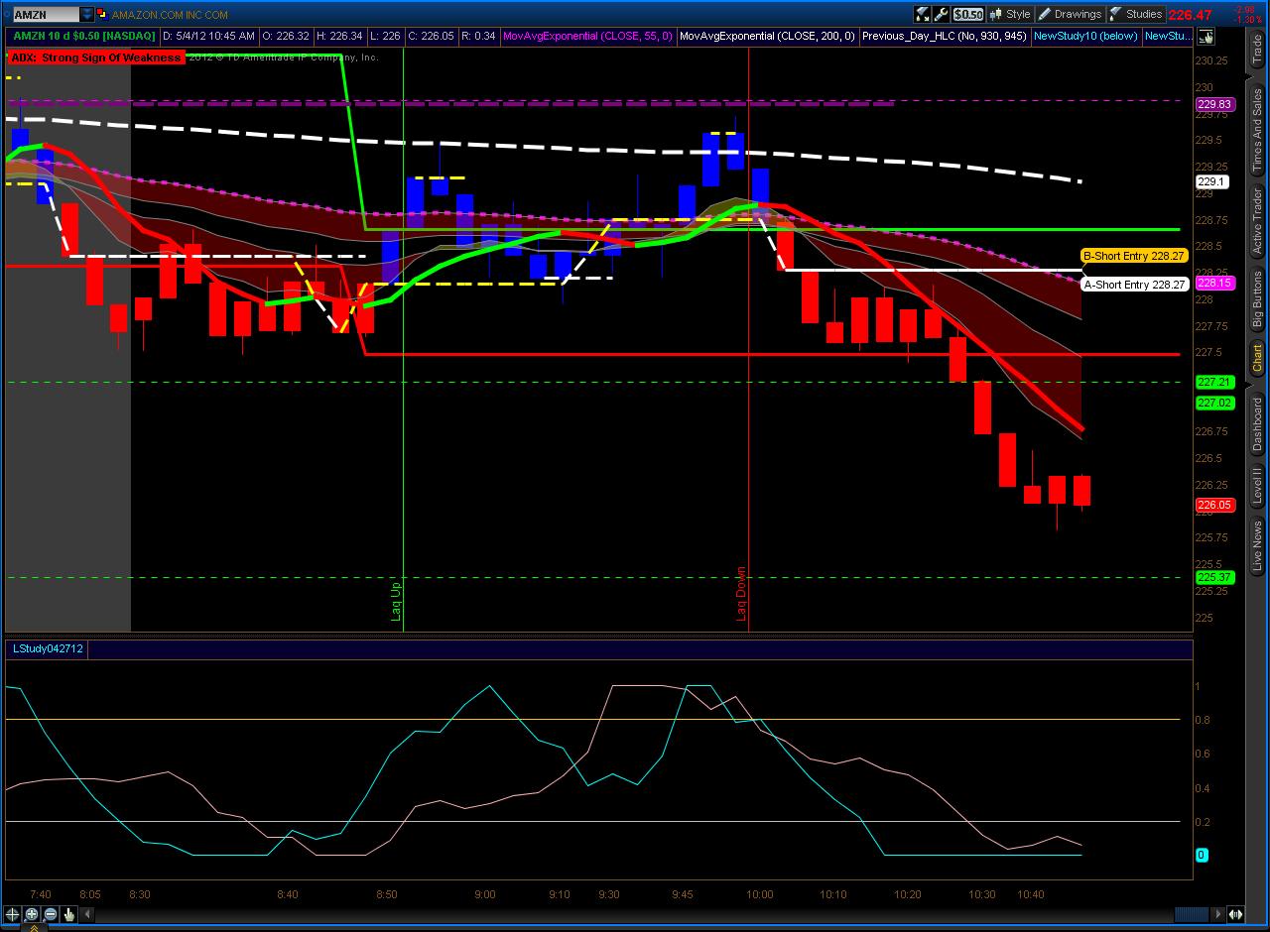1270x932 pixels.
Task: Click the Laq Down vertical marker
Action: coord(741,595)
